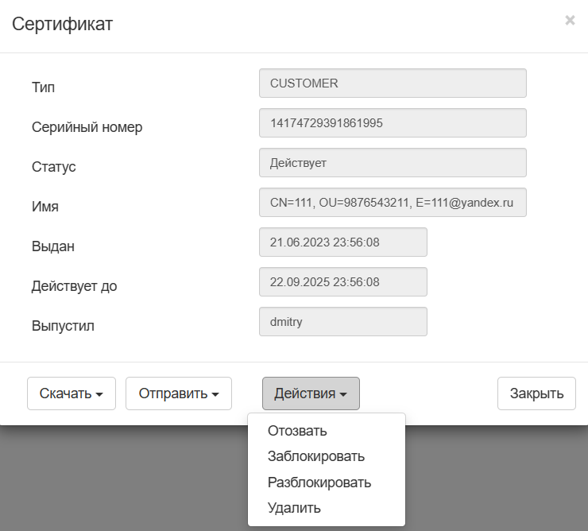Collapse the Действия dropdown menu
Image resolution: width=588 pixels, height=531 pixels.
tap(311, 393)
